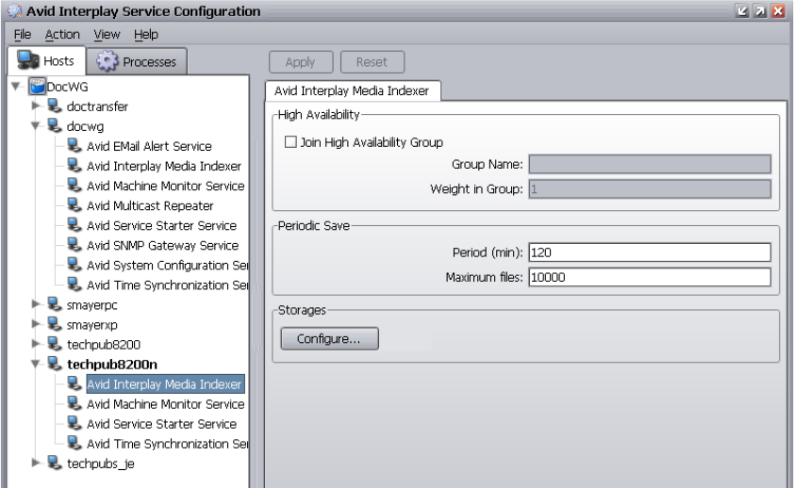This screenshot has height=488, width=794.
Task: Select Avid Machine Monitor Service under techpub8200n
Action: (x=166, y=404)
